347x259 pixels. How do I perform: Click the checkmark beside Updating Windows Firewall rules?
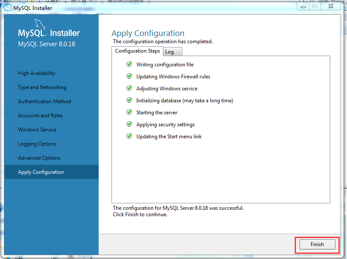coord(129,76)
